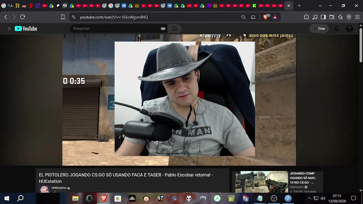Go back using the browser back arrow
The width and height of the screenshot is (363, 204).
pos(6,17)
